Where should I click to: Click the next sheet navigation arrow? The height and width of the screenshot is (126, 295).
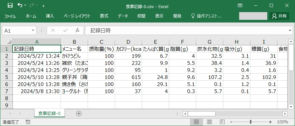click(x=20, y=114)
